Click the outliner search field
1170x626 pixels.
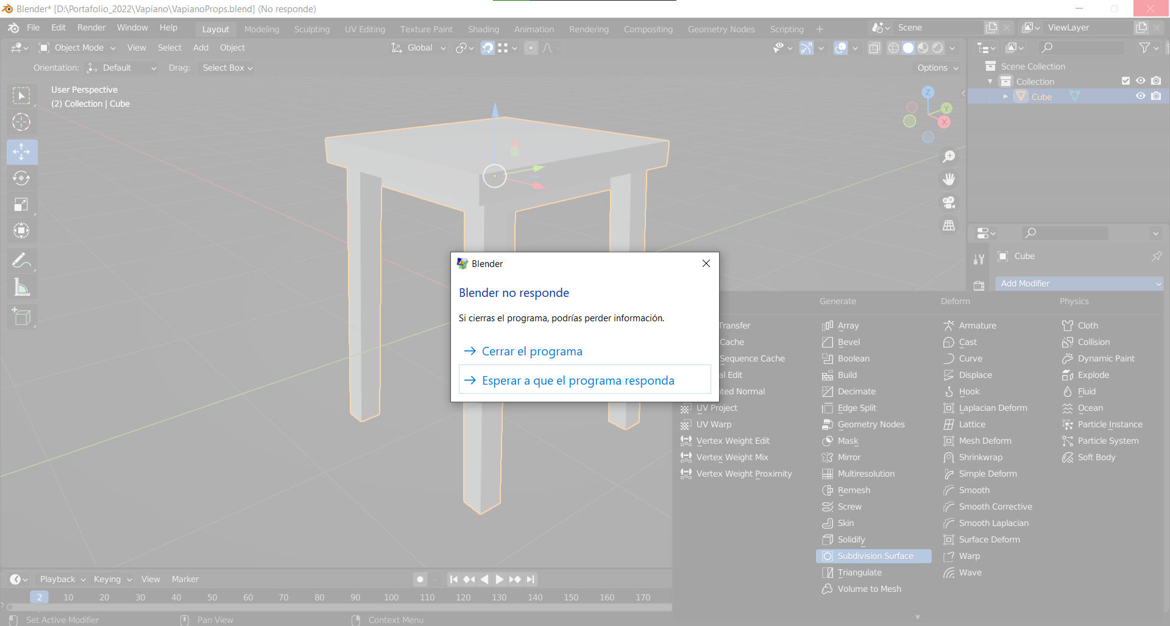click(x=1082, y=48)
